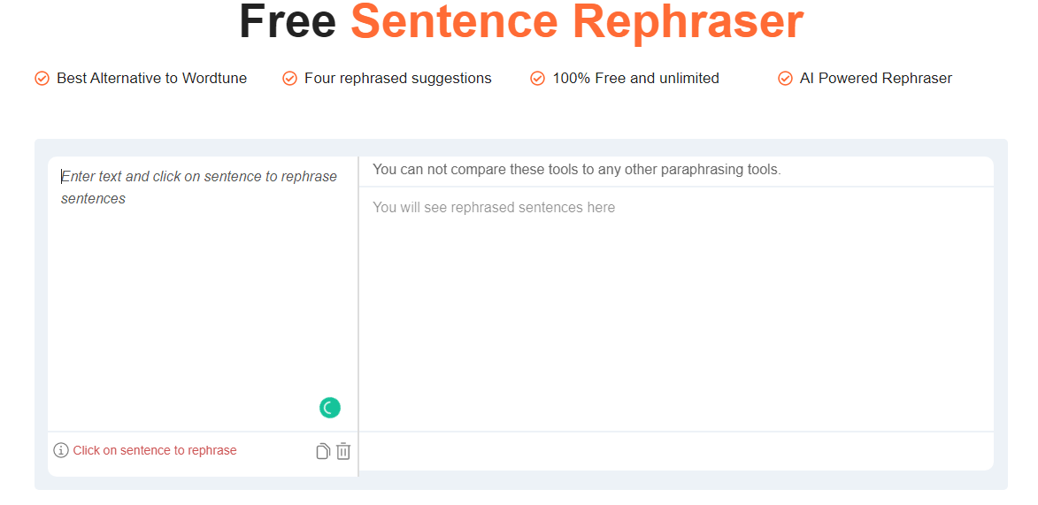Click the empty output footer bar

tap(676, 451)
